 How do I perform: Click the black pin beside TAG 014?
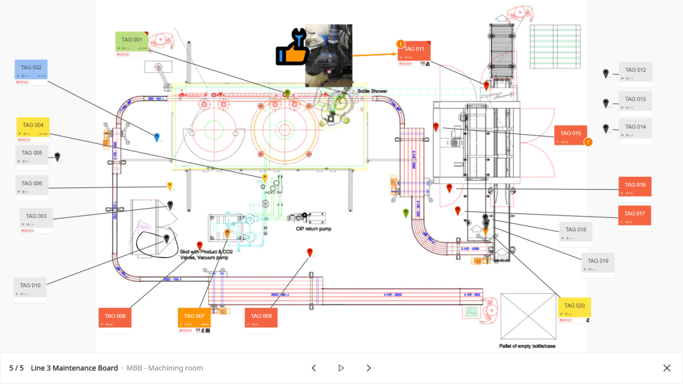606,129
